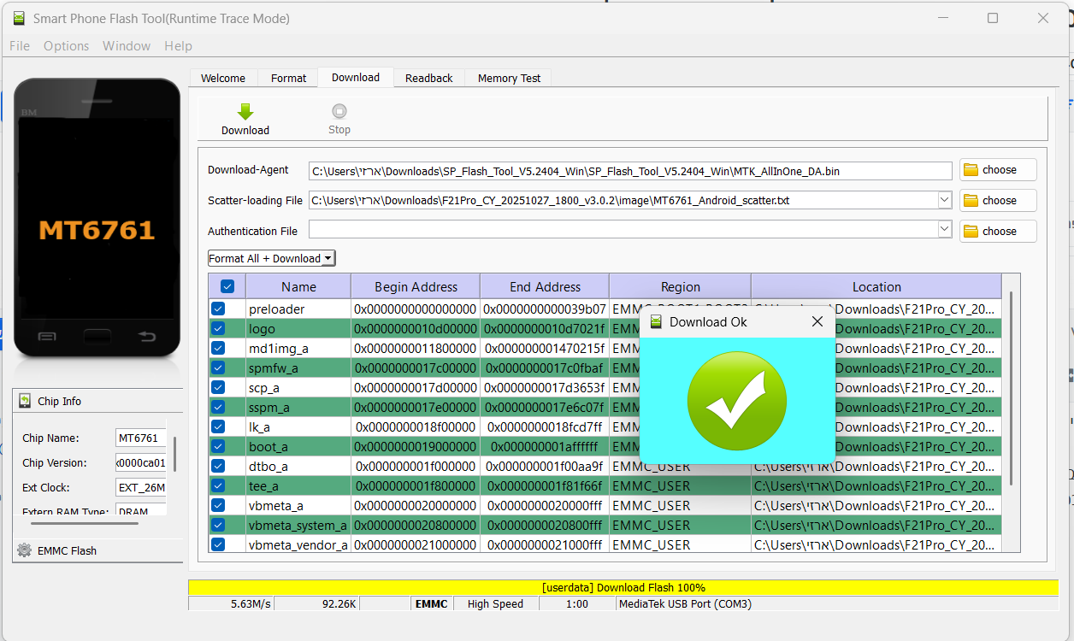Click folder icon to choose Download-Agent
Screen dimensions: 1074x641
point(971,170)
